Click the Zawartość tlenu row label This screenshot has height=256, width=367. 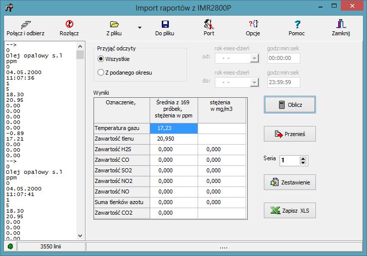tap(122, 139)
